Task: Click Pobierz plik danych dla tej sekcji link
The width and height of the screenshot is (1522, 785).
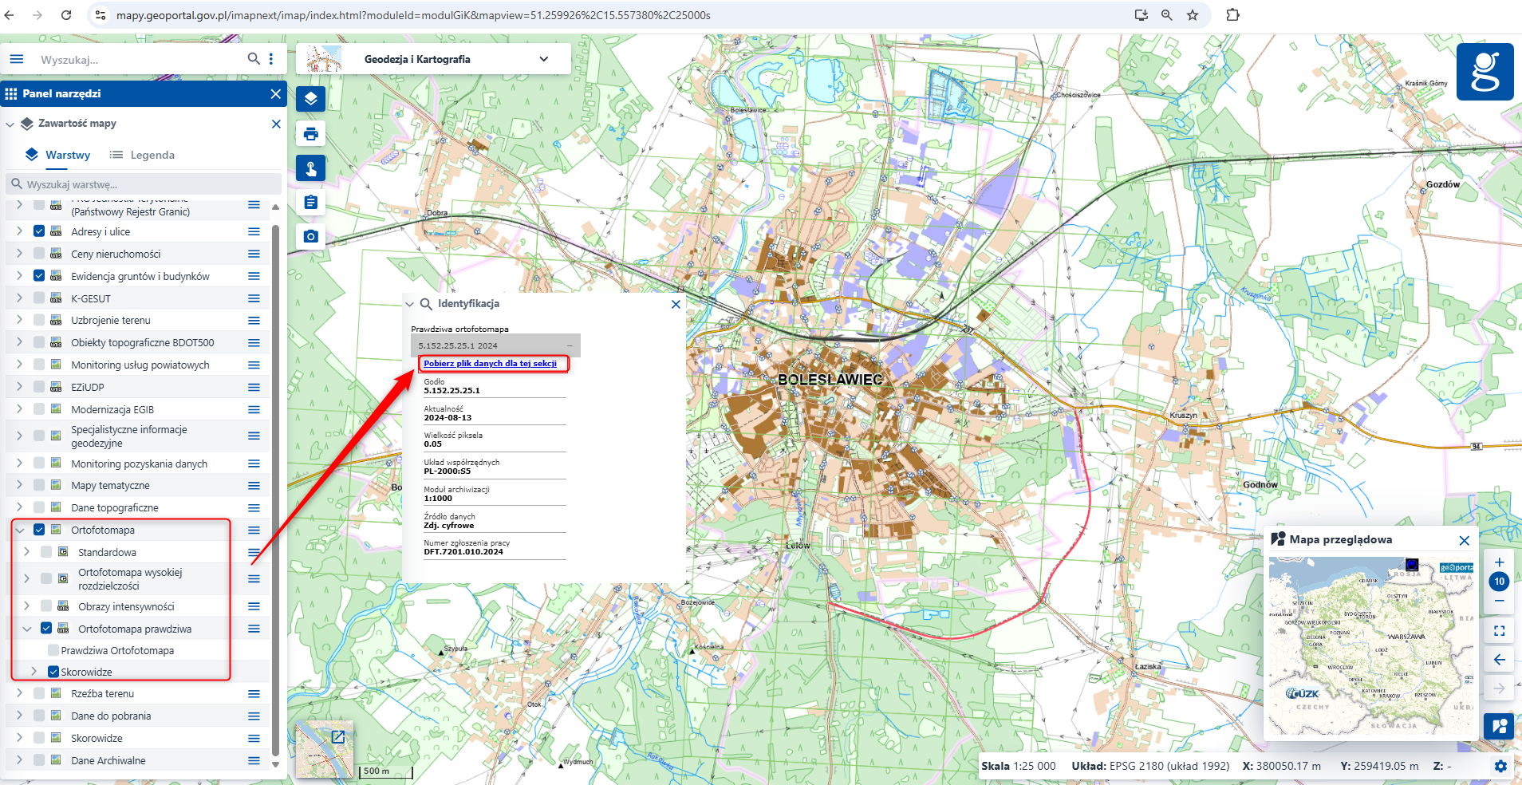Action: pos(490,364)
